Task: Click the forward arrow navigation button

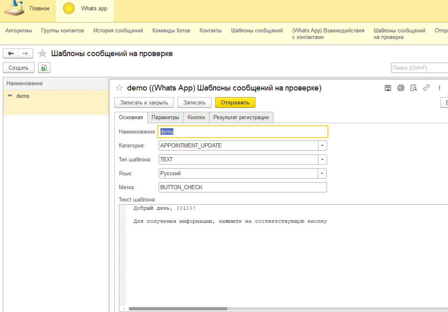Action: pos(25,53)
